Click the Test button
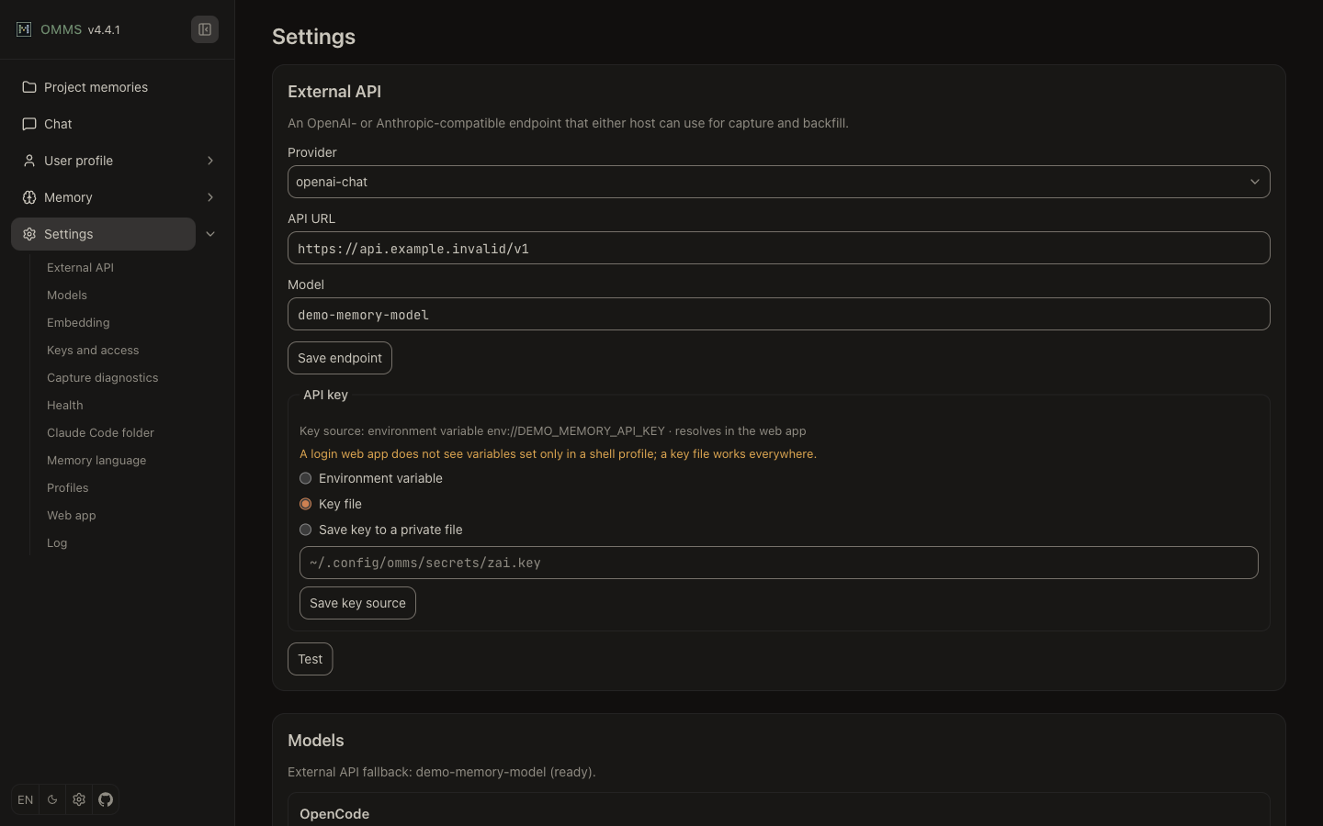This screenshot has width=1323, height=826. pos(311,659)
